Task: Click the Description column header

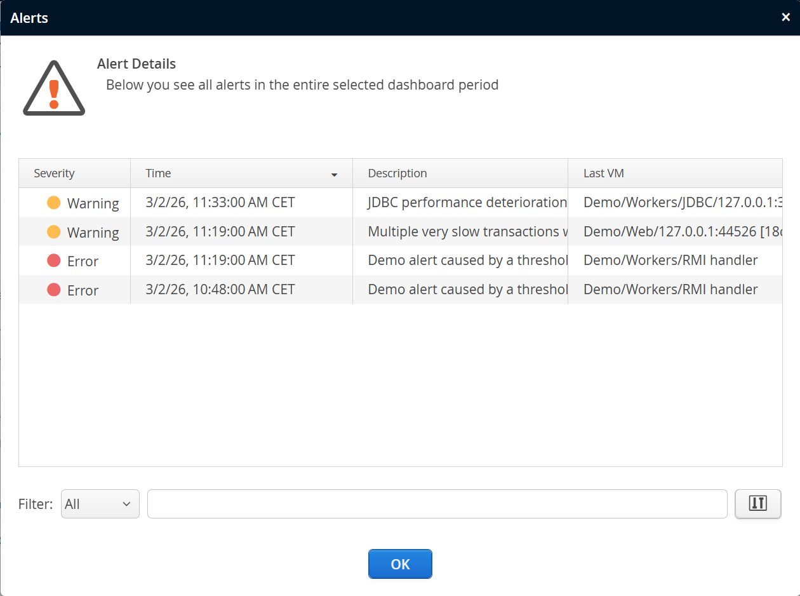Action: tap(397, 173)
